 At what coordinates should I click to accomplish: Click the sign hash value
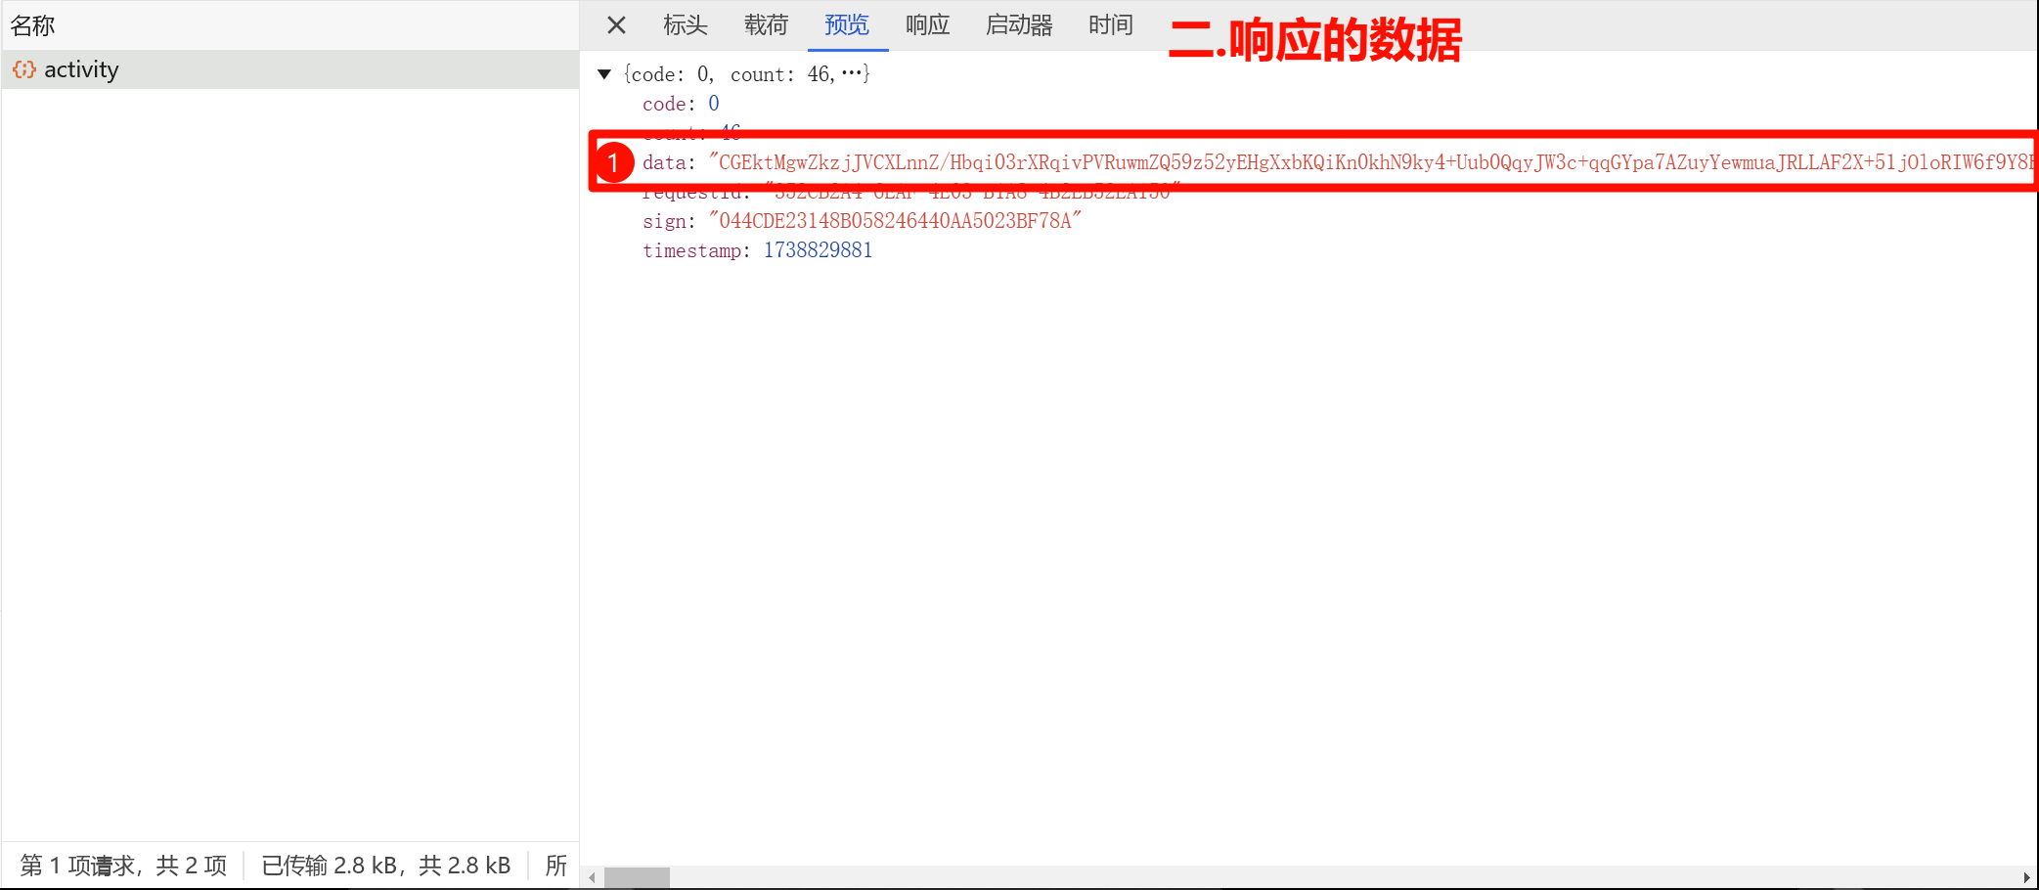coord(895,221)
